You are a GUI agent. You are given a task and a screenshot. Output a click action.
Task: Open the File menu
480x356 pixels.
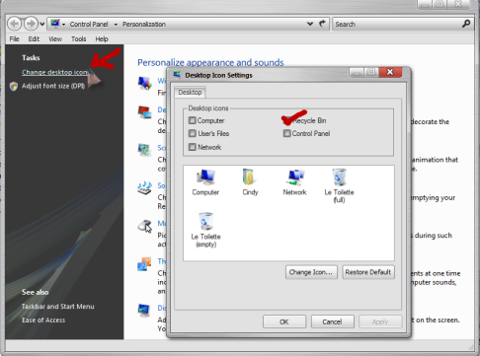pos(14,38)
